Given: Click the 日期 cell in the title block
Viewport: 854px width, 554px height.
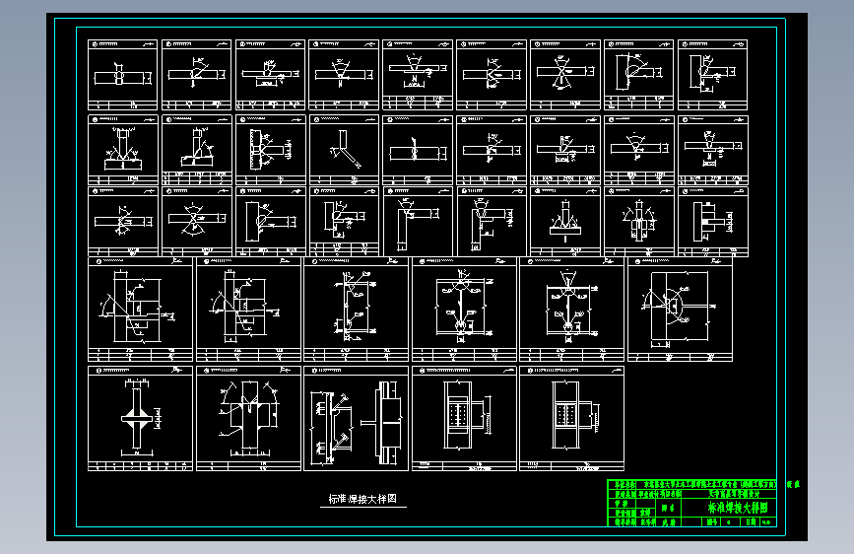Looking at the screenshot, I should pyautogui.click(x=751, y=522).
